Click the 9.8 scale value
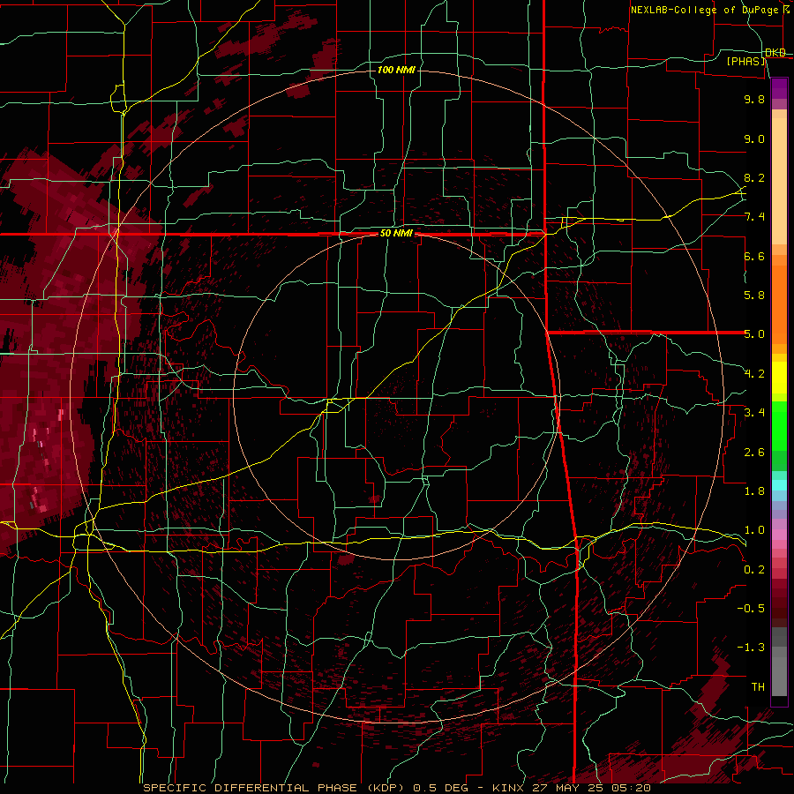This screenshot has height=794, width=794. [754, 99]
